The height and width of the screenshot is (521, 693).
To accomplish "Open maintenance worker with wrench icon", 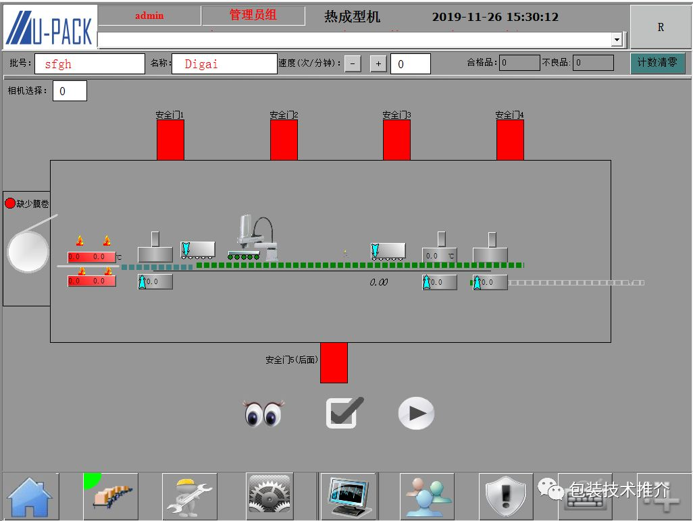I will coord(190,496).
